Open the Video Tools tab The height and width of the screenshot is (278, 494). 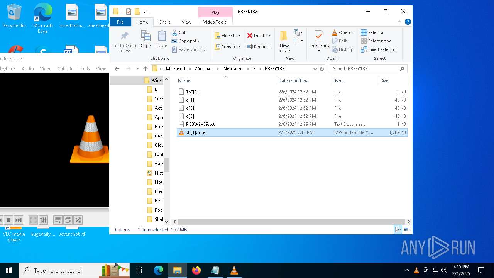pyautogui.click(x=215, y=22)
